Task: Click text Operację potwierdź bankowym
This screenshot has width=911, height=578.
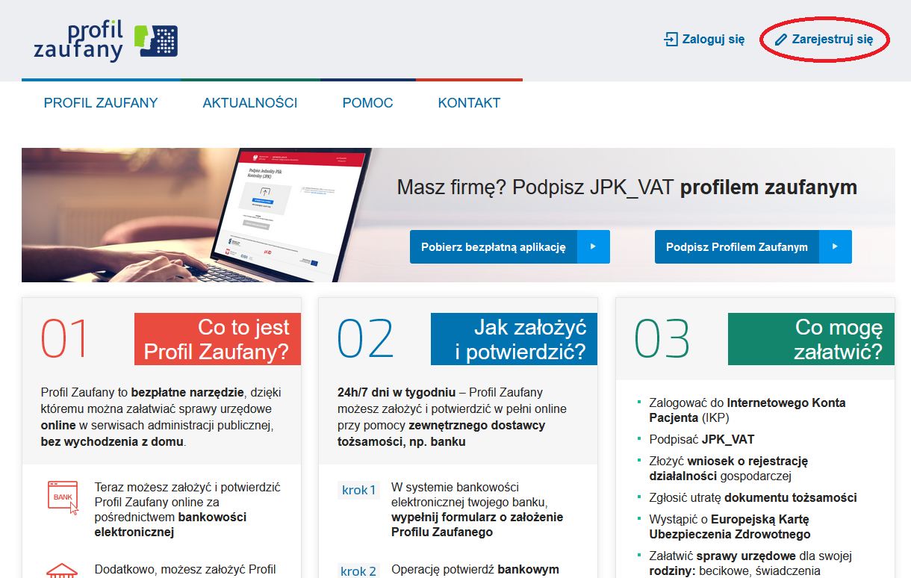Action: 475,570
